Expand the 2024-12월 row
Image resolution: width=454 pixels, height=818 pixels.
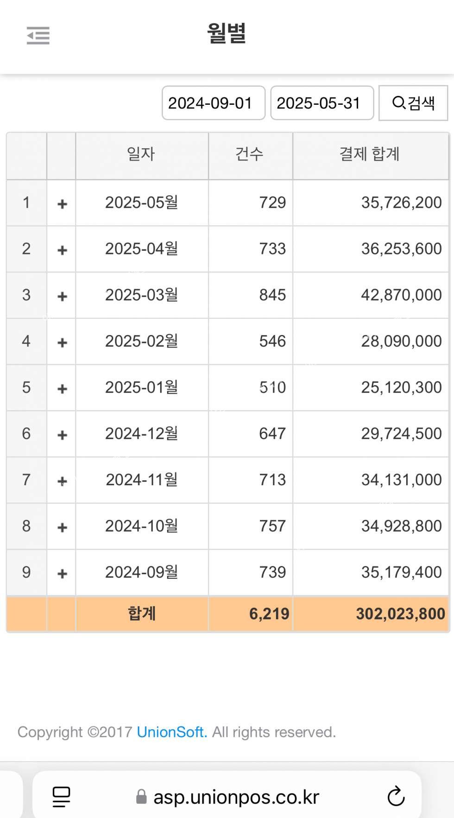(62, 435)
